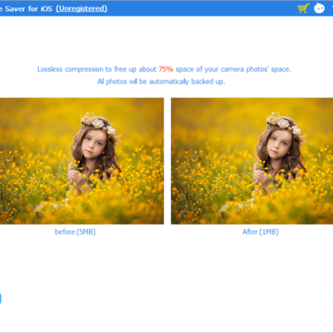Select the After (1MB) photo preview

252,161
